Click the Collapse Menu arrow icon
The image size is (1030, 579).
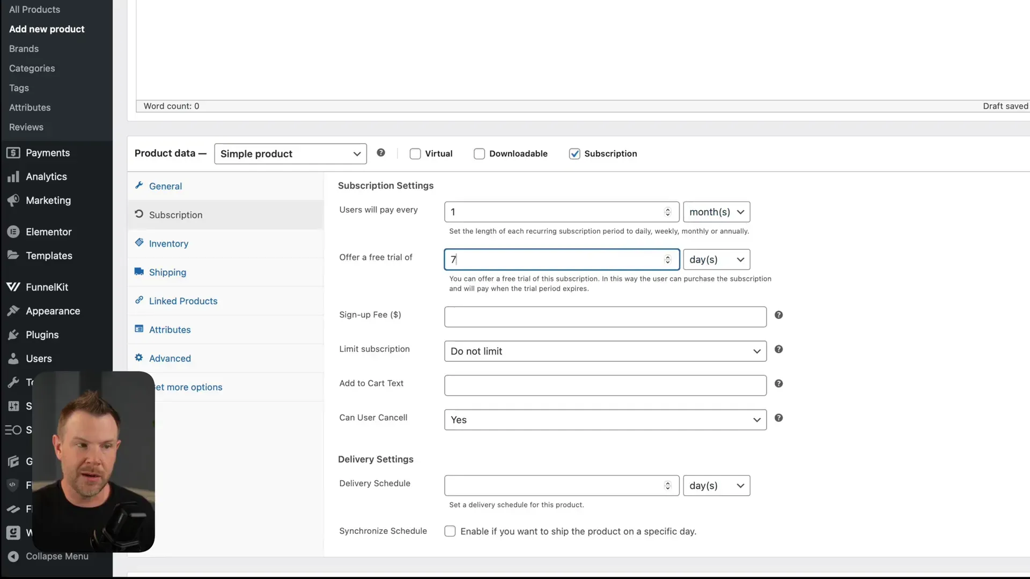click(13, 556)
